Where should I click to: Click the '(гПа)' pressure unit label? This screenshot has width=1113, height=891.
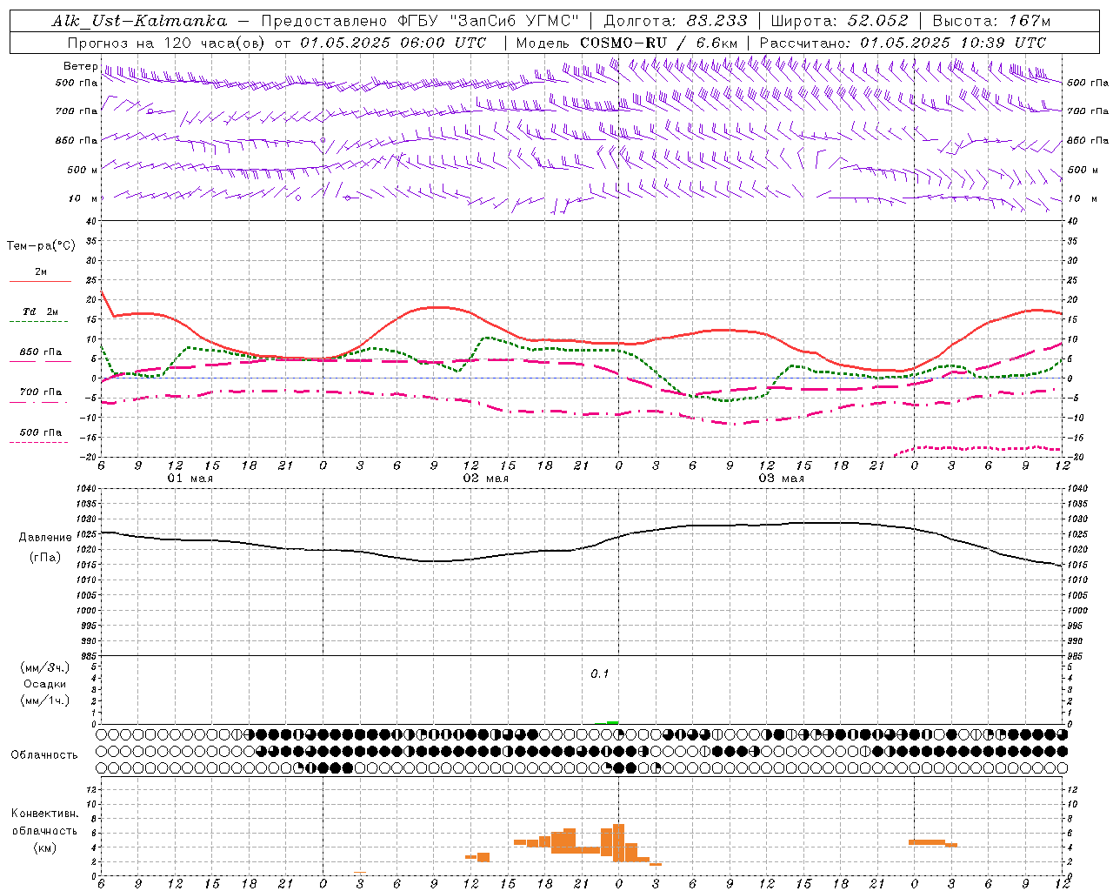pos(45,558)
